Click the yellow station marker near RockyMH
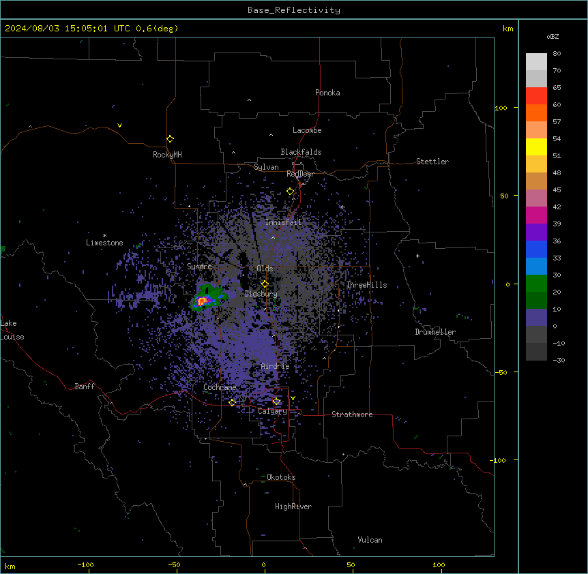The height and width of the screenshot is (574, 588). click(170, 139)
